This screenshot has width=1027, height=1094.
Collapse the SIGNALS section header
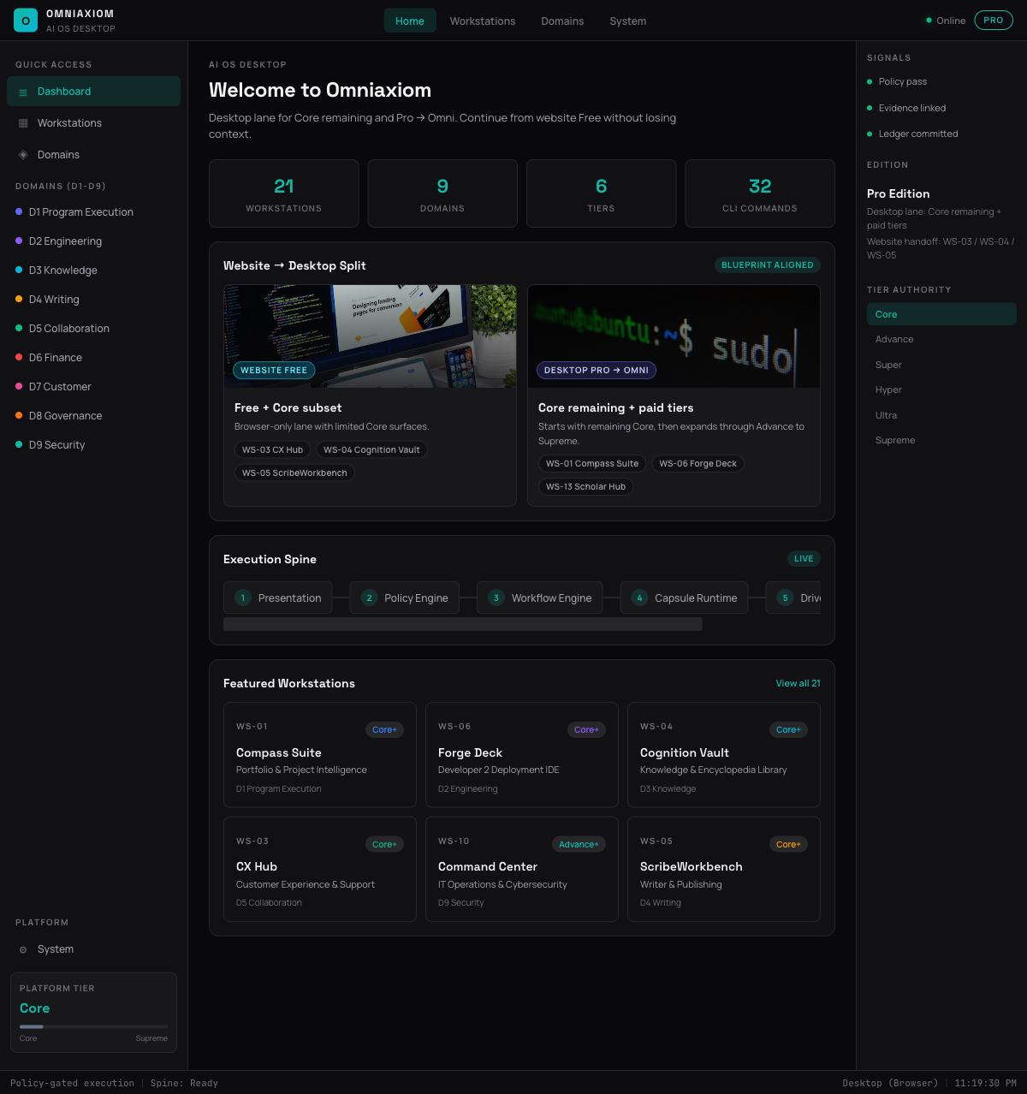coord(888,57)
